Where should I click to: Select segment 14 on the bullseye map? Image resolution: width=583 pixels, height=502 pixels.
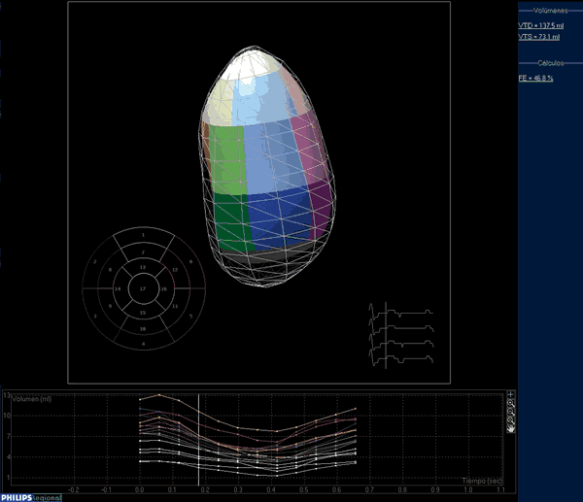pos(118,288)
